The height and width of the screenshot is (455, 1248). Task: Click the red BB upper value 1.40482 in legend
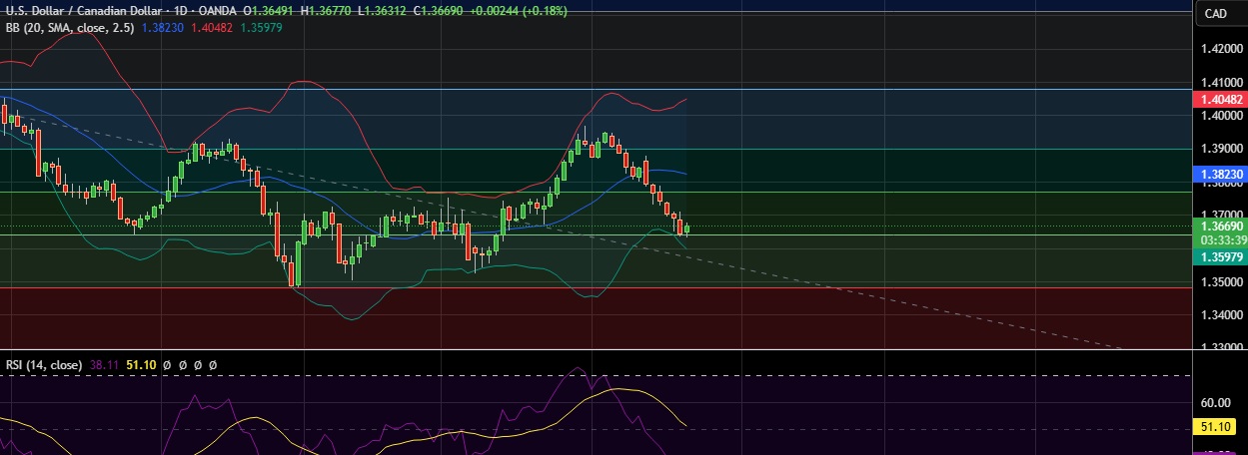tap(211, 28)
